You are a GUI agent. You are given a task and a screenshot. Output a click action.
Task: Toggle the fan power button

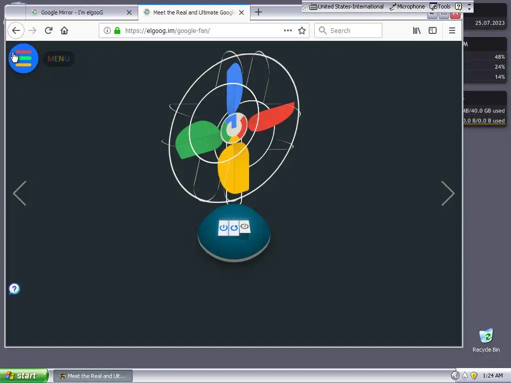pyautogui.click(x=223, y=227)
